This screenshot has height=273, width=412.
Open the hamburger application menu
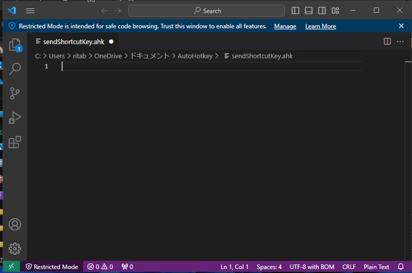(30, 11)
